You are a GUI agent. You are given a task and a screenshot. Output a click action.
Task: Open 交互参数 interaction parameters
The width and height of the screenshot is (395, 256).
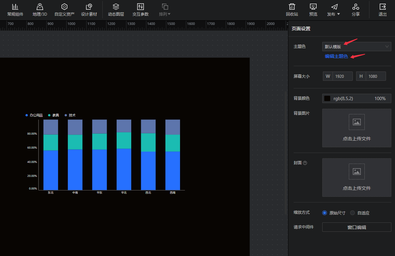141,10
